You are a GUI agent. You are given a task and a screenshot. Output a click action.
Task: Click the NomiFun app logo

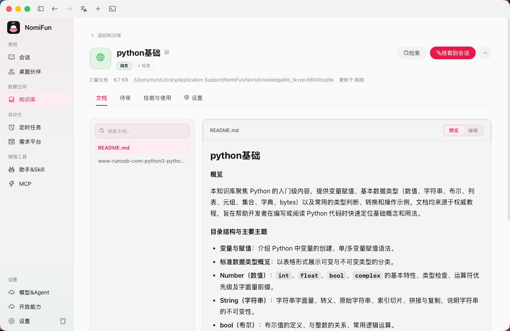point(14,27)
